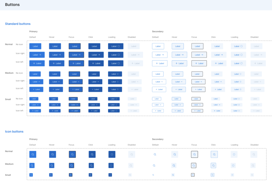Image resolution: width=272 pixels, height=190 pixels.
Task: Click Primary Normal No-icon Default Label button
Action: tap(35, 46)
